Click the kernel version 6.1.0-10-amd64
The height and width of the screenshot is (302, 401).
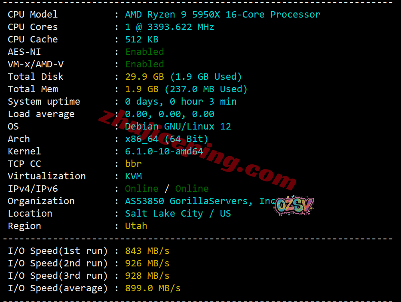pos(164,151)
